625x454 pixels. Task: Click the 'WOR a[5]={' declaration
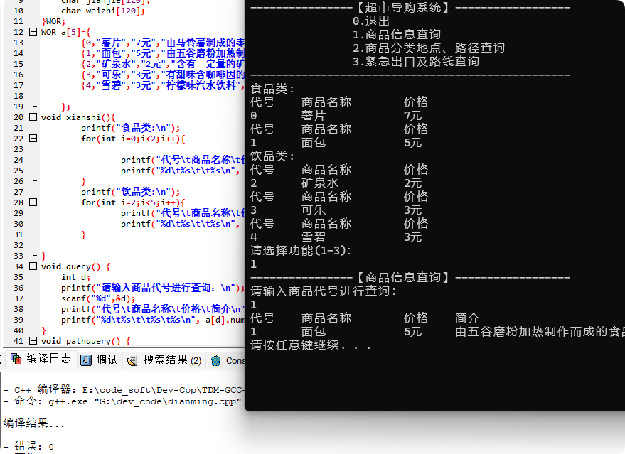coord(65,32)
